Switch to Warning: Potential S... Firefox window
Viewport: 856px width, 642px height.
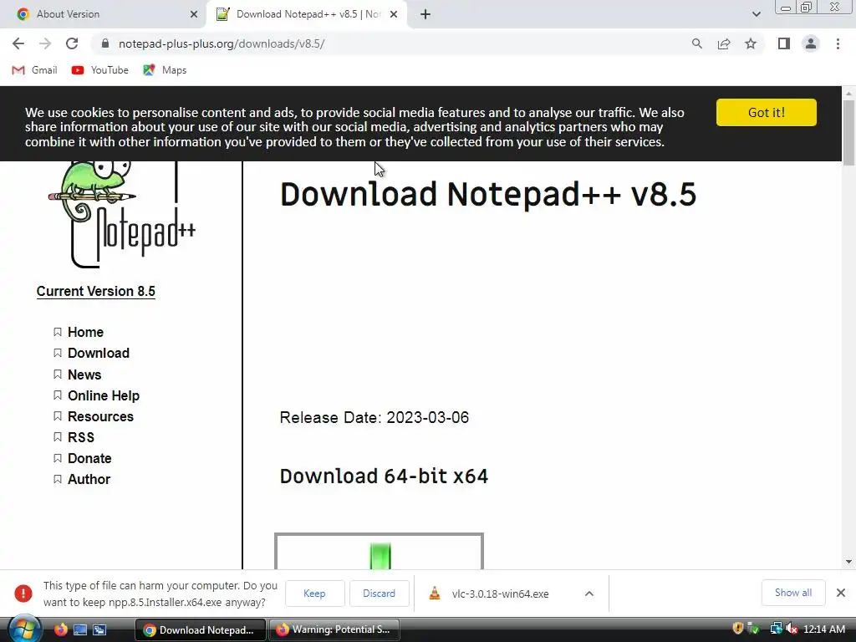click(334, 630)
